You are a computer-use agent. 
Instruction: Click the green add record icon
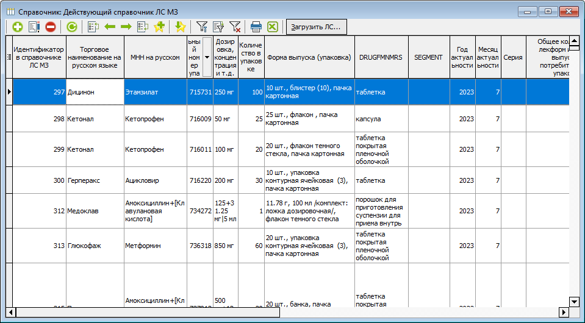[17, 27]
